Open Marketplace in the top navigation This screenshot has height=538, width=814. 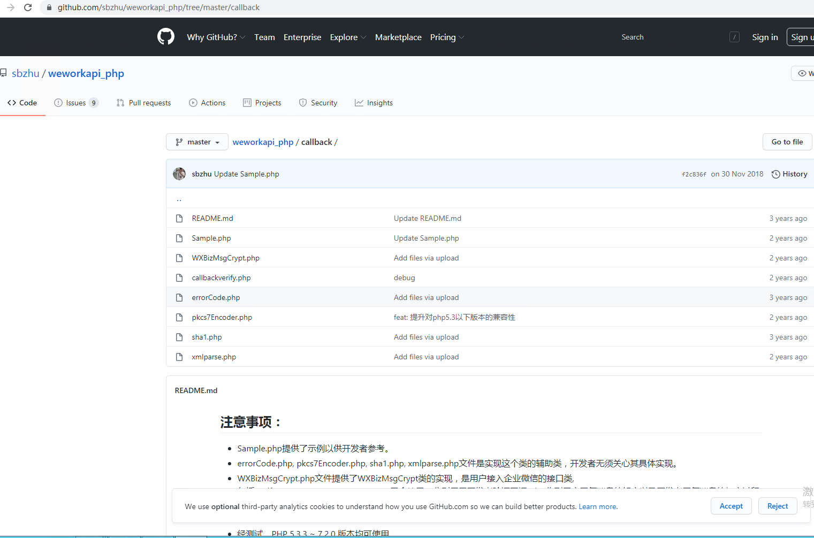click(398, 37)
